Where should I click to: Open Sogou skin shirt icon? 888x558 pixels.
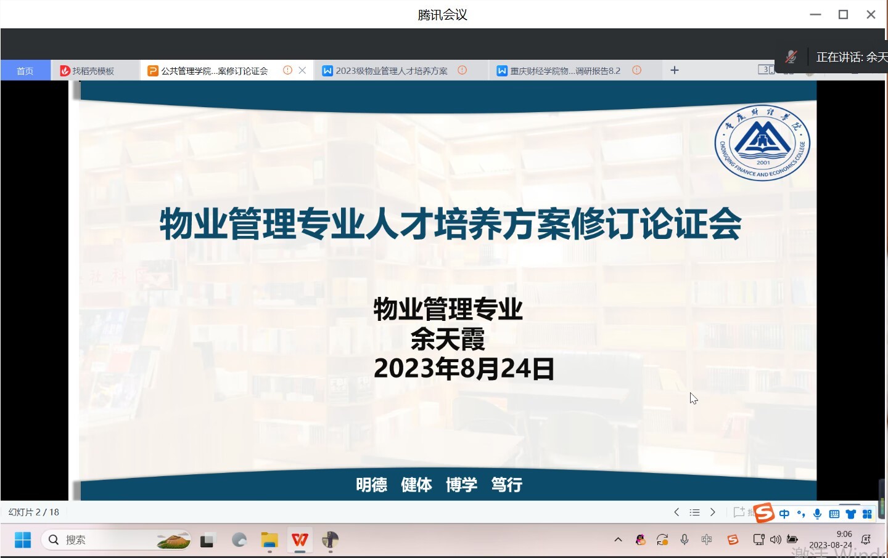pyautogui.click(x=851, y=514)
